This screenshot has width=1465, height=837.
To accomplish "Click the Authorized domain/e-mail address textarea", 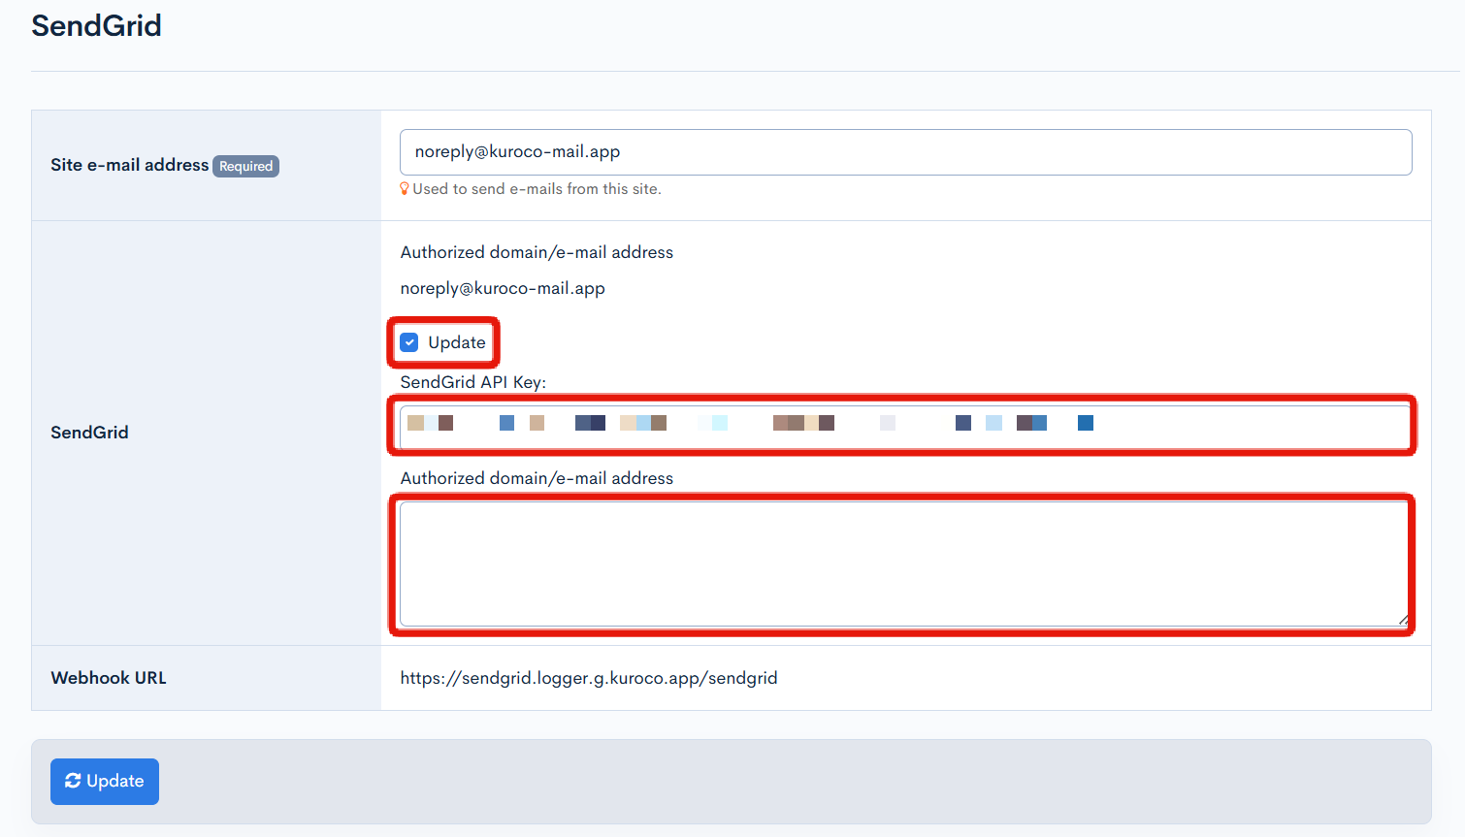I will (x=902, y=563).
